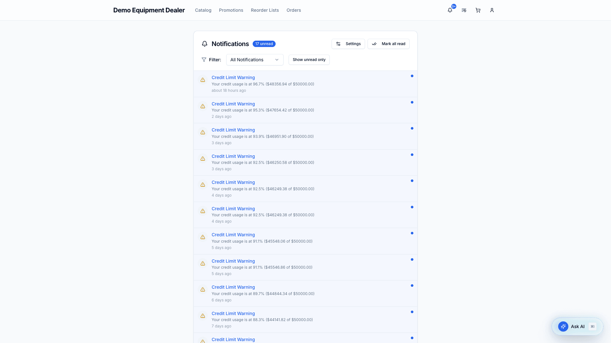611x343 pixels.
Task: Click unread dot on 89.7% notification
Action: click(412, 286)
